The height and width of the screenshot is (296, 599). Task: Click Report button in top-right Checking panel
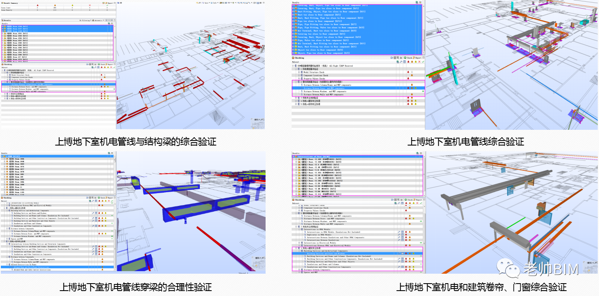[417, 58]
